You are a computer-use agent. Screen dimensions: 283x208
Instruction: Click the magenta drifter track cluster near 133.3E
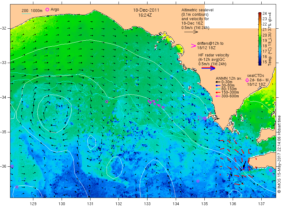(156, 104)
